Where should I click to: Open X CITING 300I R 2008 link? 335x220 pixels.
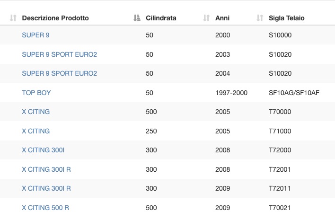pos(46,169)
